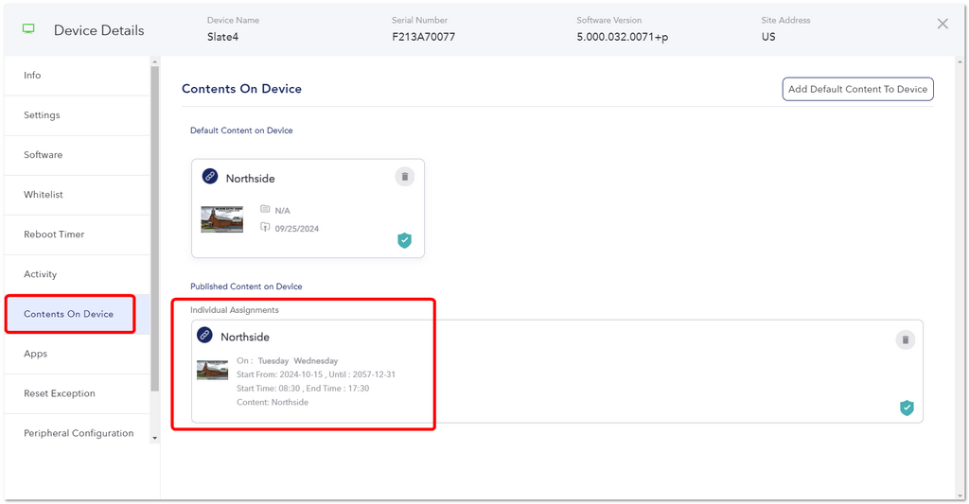Click the calendar icon next to 09/25/2024

point(265,227)
